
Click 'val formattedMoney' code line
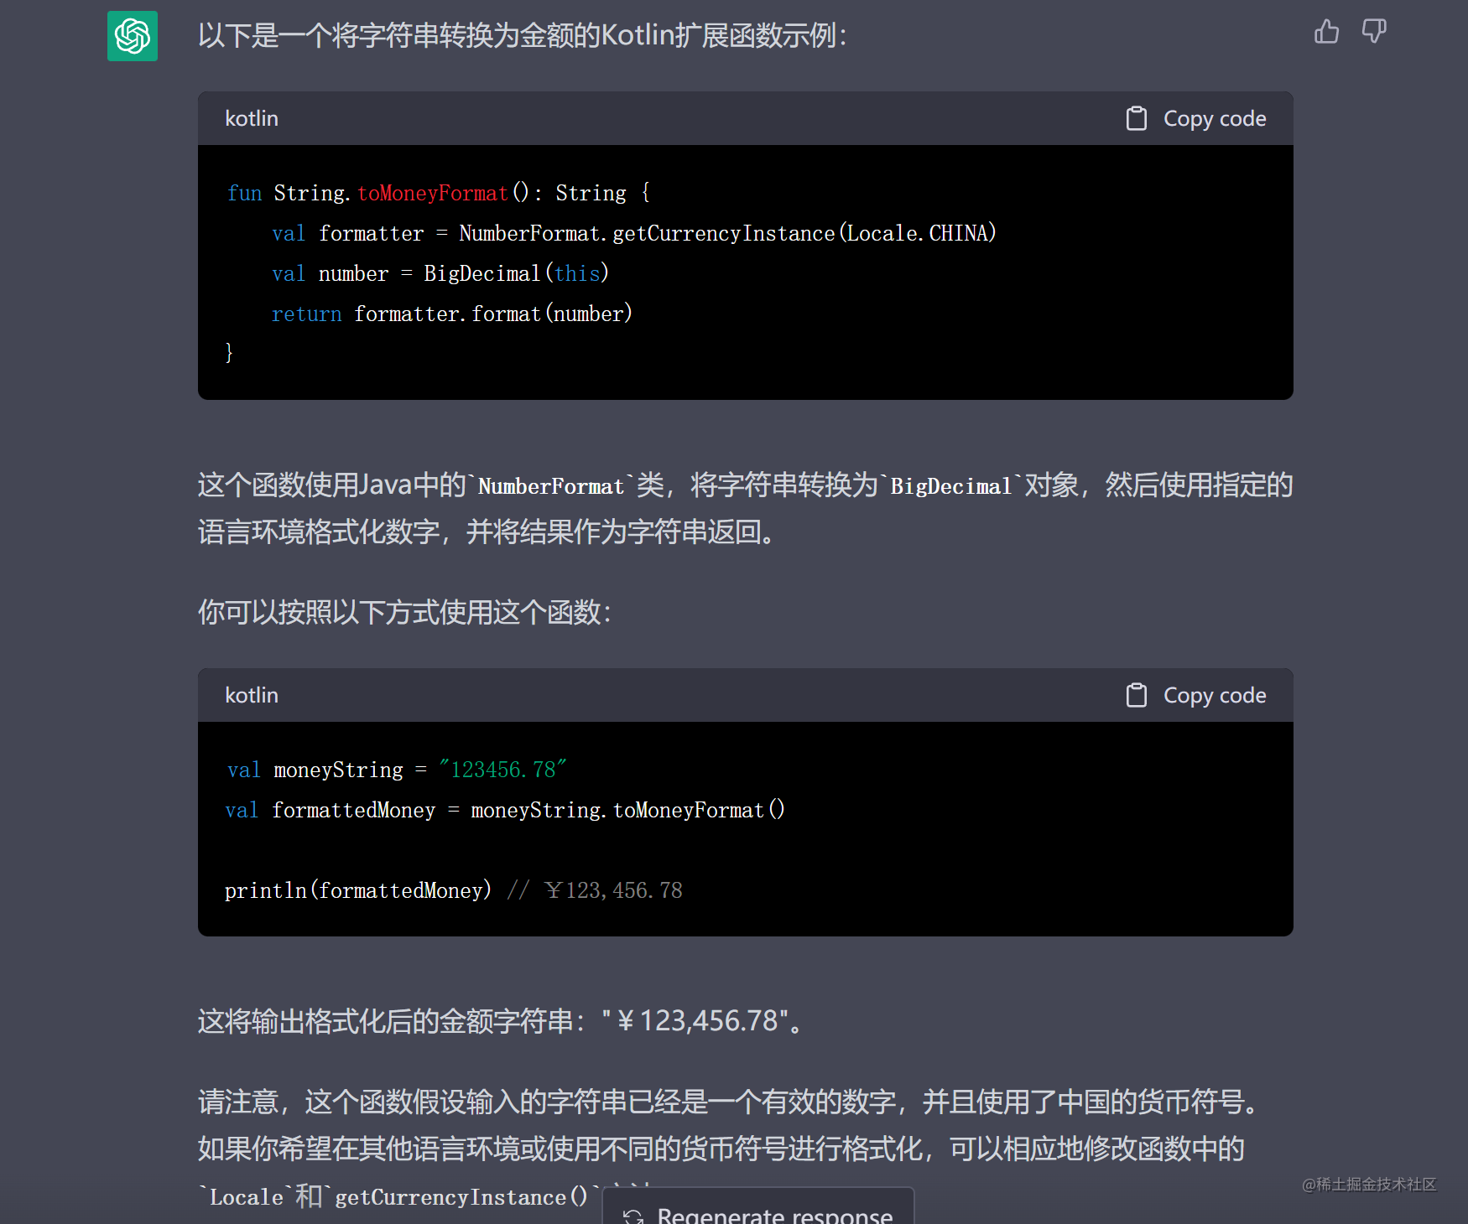tap(505, 810)
